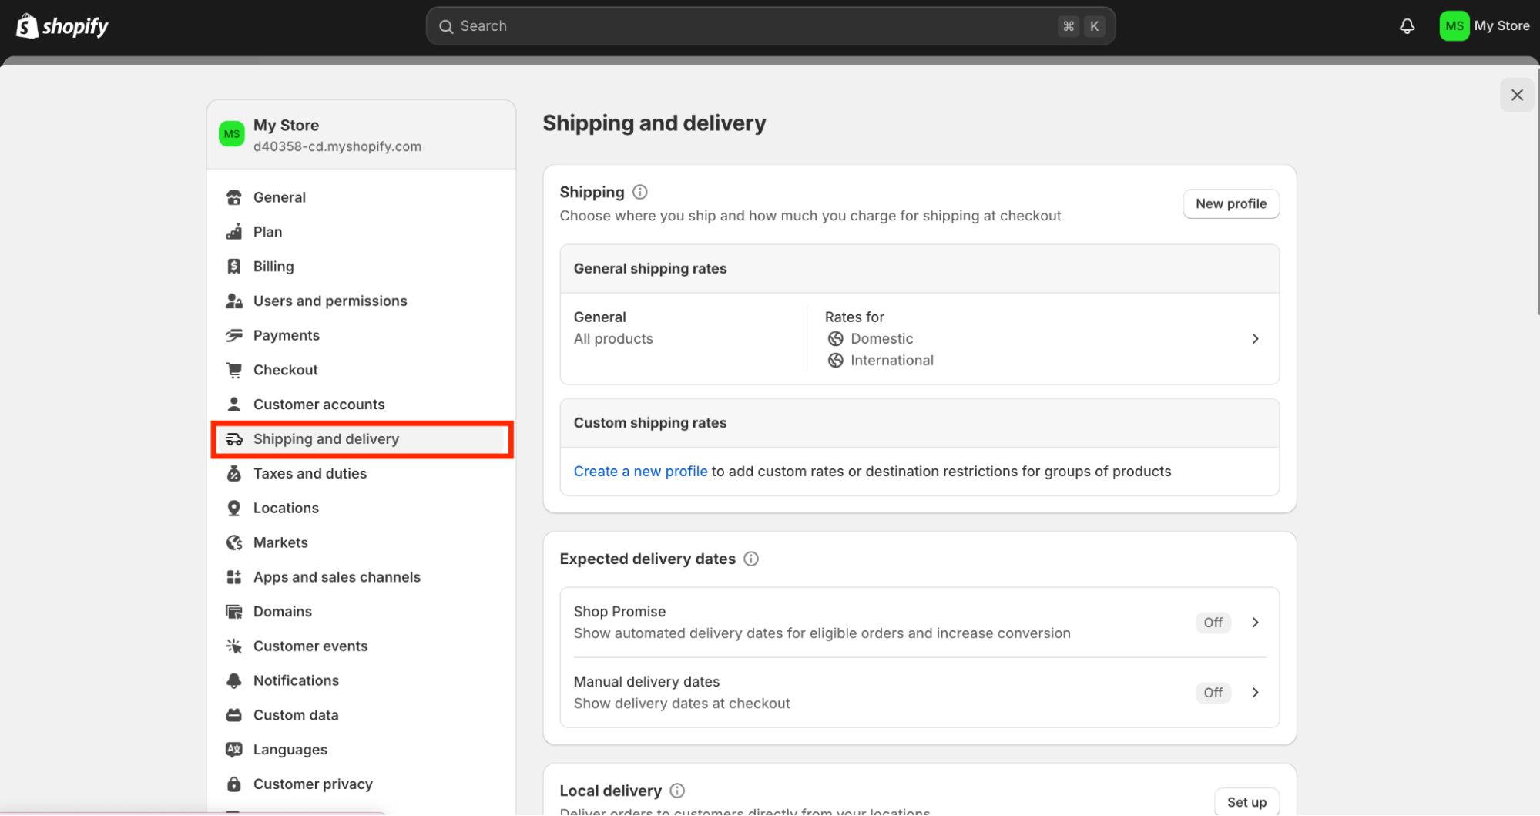The height and width of the screenshot is (816, 1540).
Task: Click the Expected delivery dates info icon
Action: coord(751,559)
